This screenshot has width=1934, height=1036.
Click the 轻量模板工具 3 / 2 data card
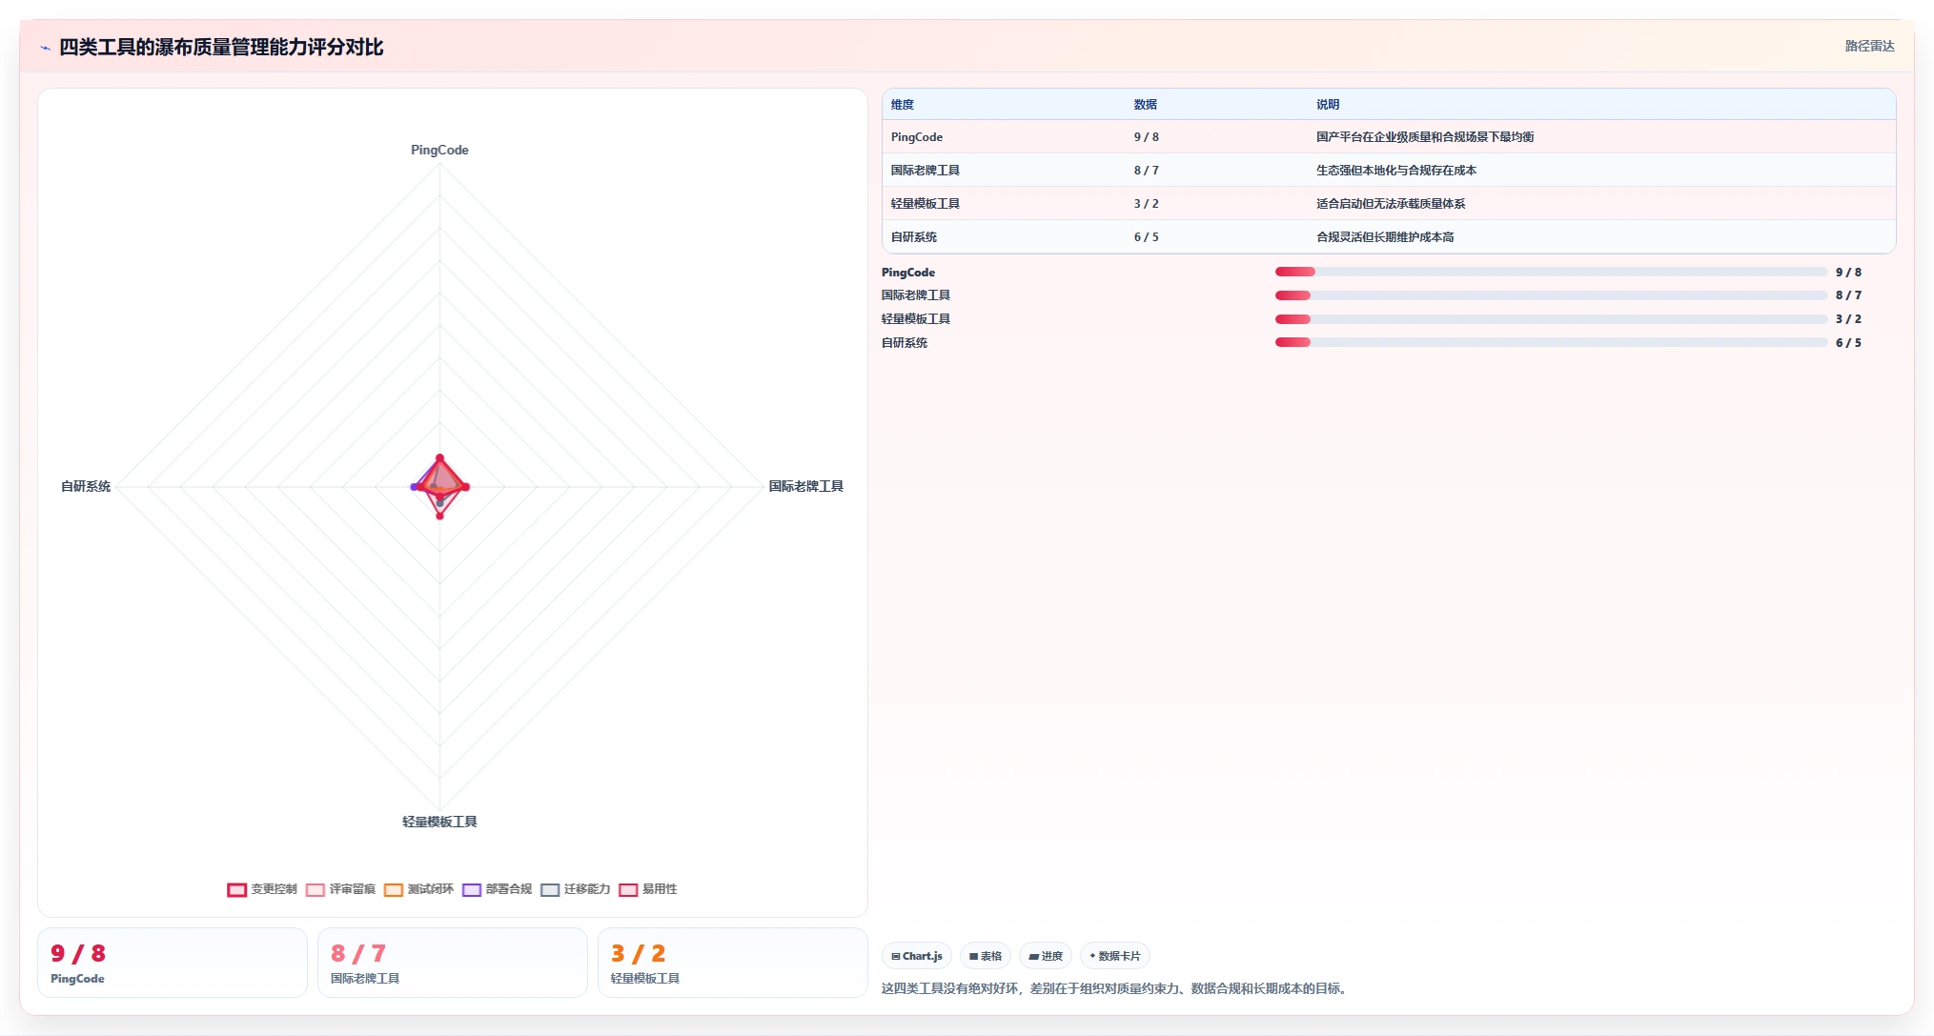(733, 963)
